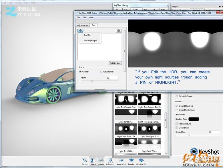Open Renderings tab in KeyShot Library
Viewport: 223px width, 168px height.
163,9
